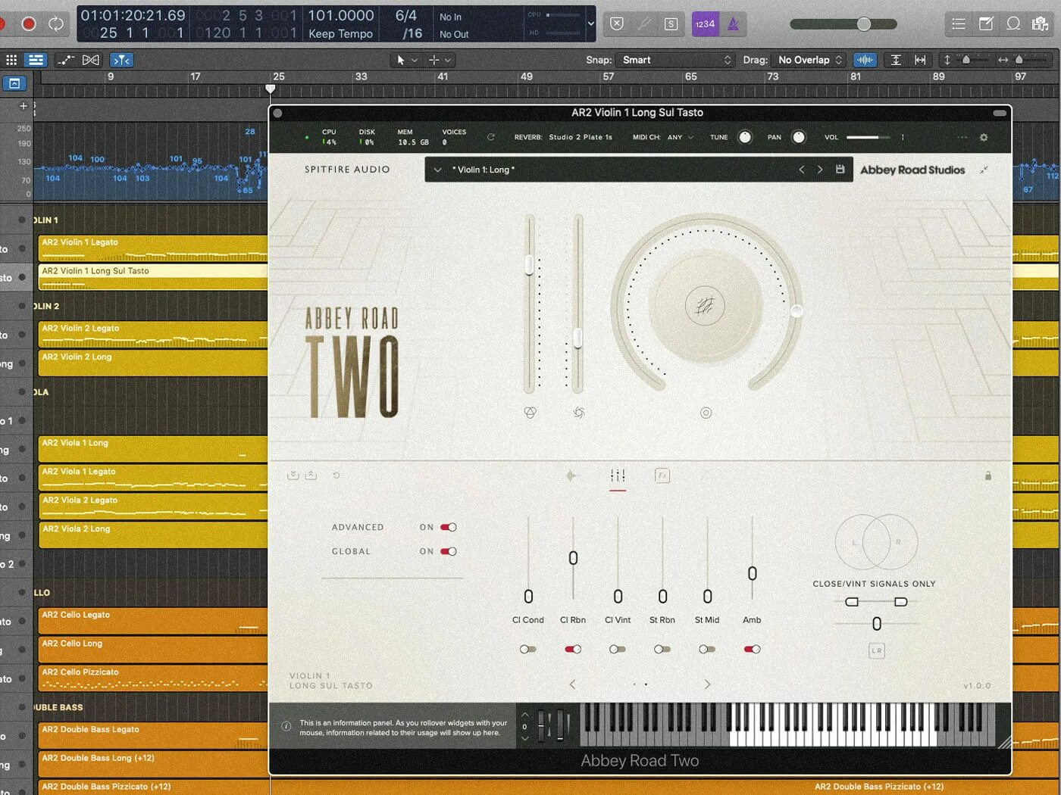1061x795 pixels.
Task: Toggle the catch playhead button
Action: 121,60
